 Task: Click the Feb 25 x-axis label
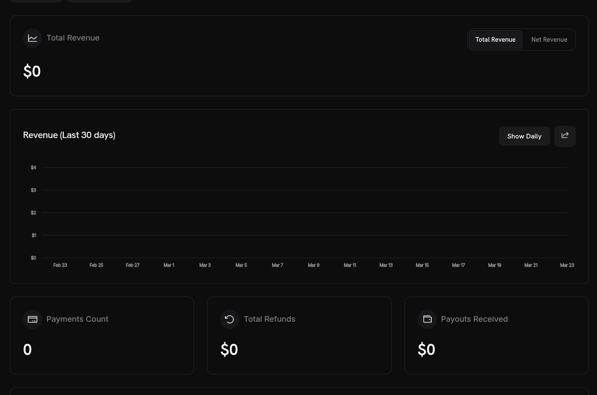96,265
